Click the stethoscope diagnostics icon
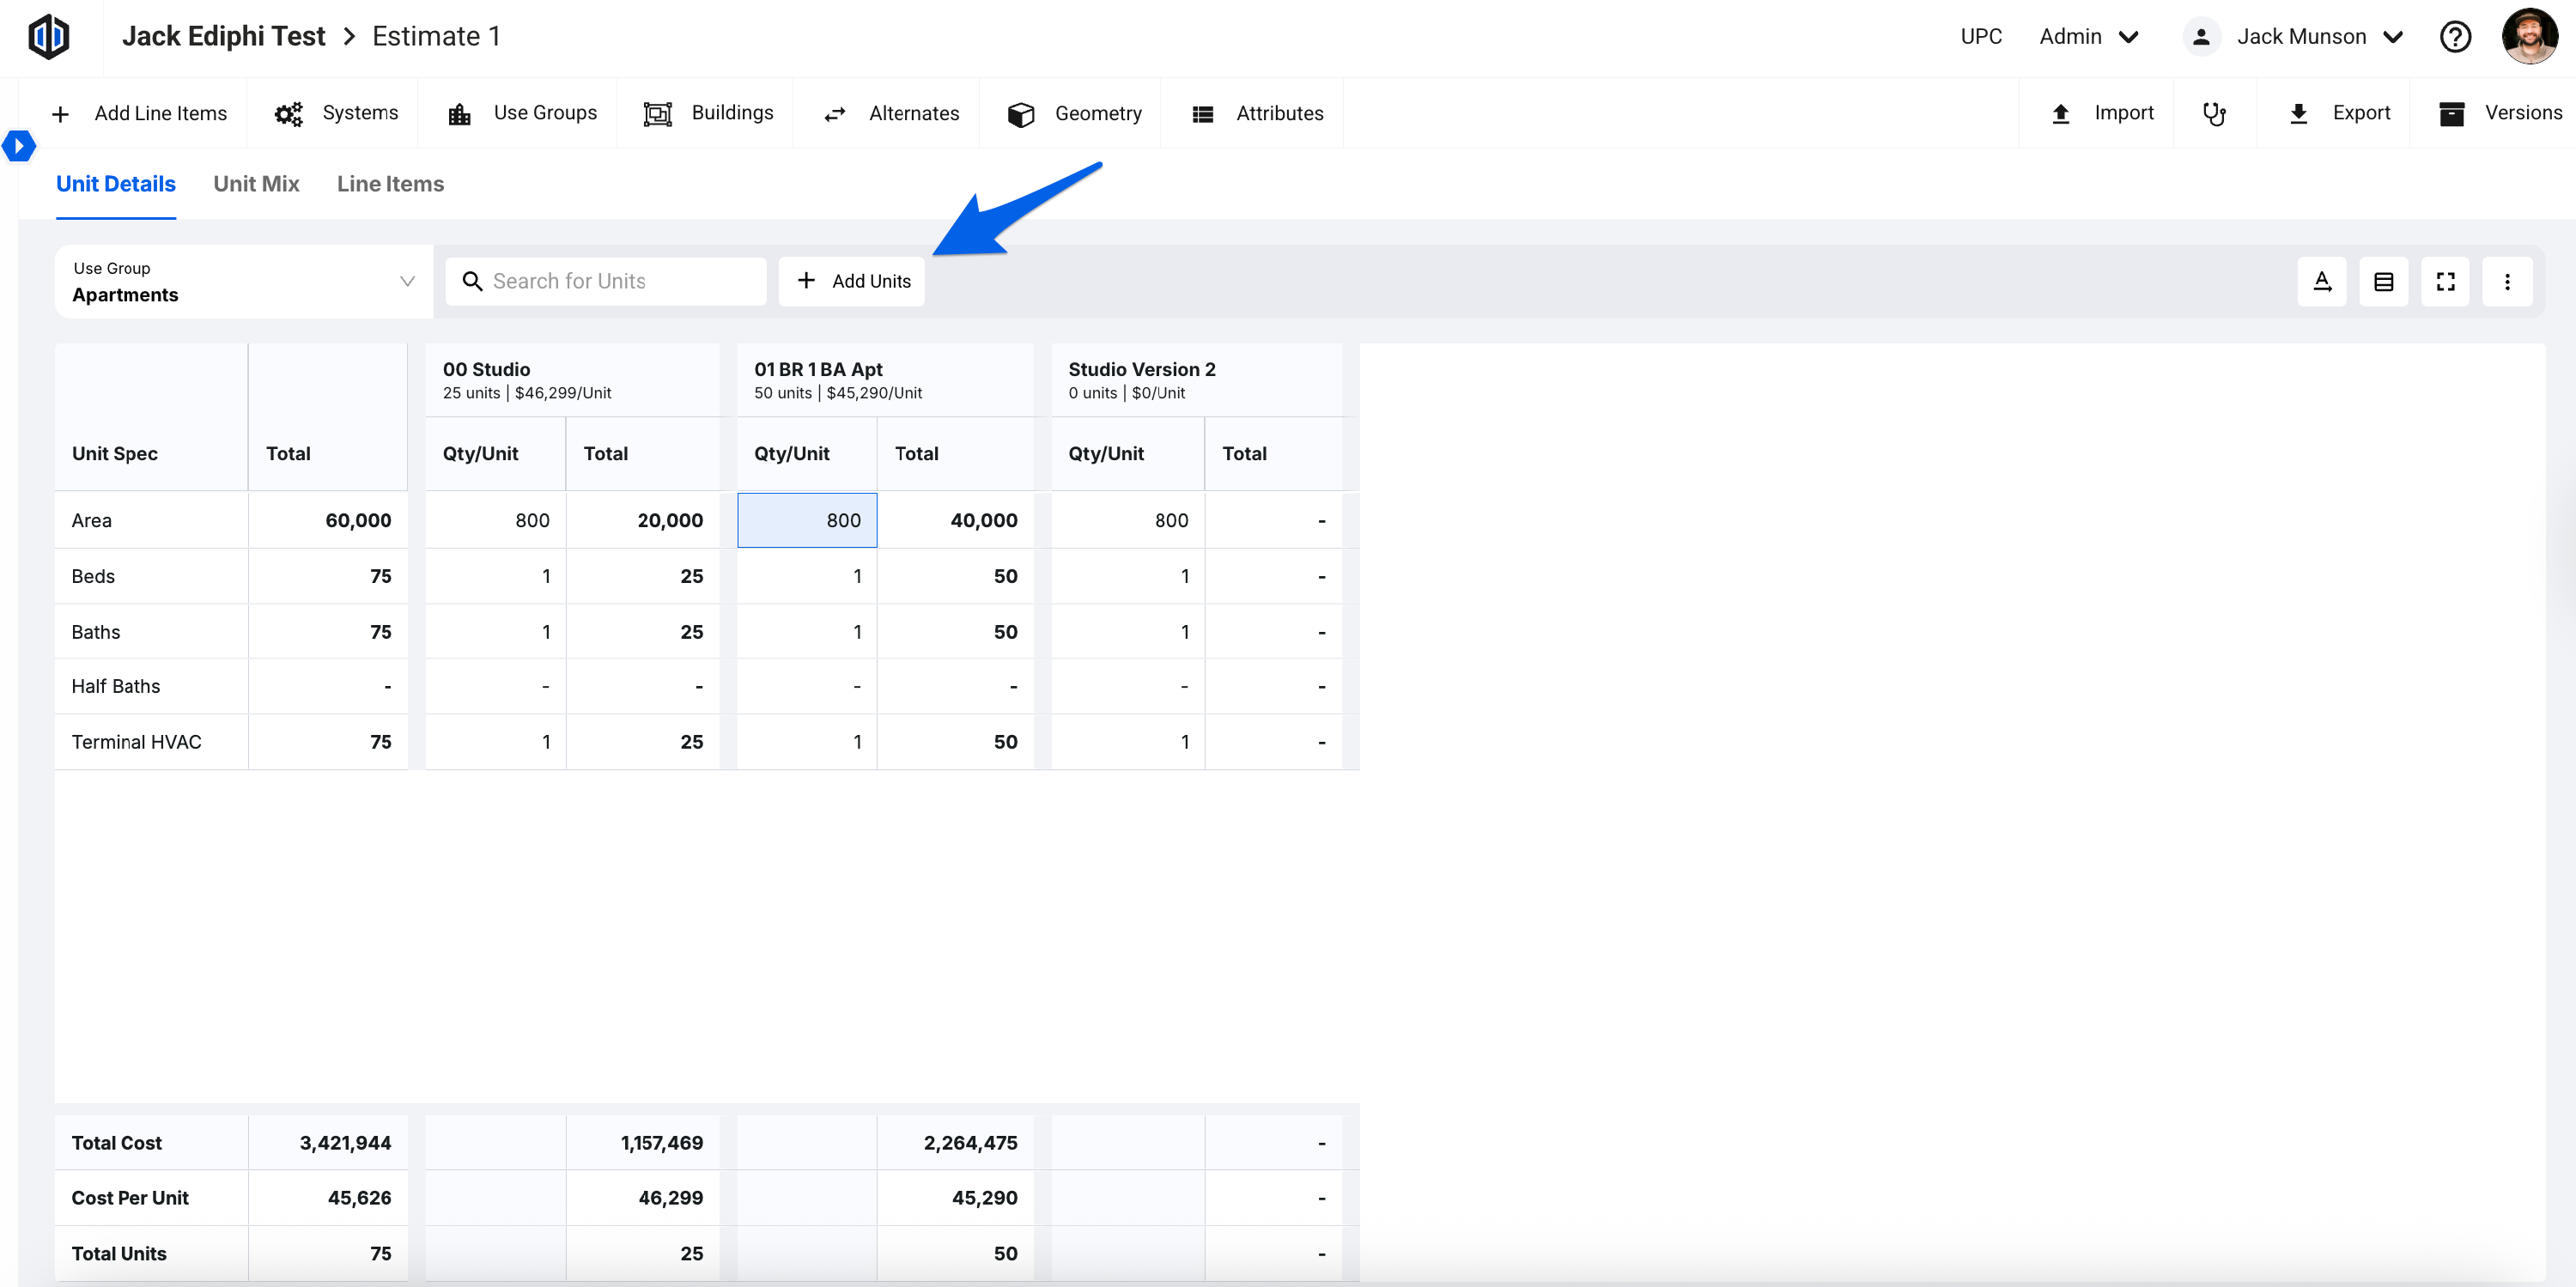The height and width of the screenshot is (1287, 2576). coord(2214,114)
